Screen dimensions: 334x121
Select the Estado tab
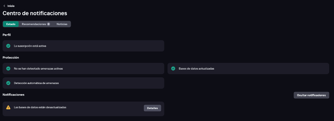[x=11, y=24]
